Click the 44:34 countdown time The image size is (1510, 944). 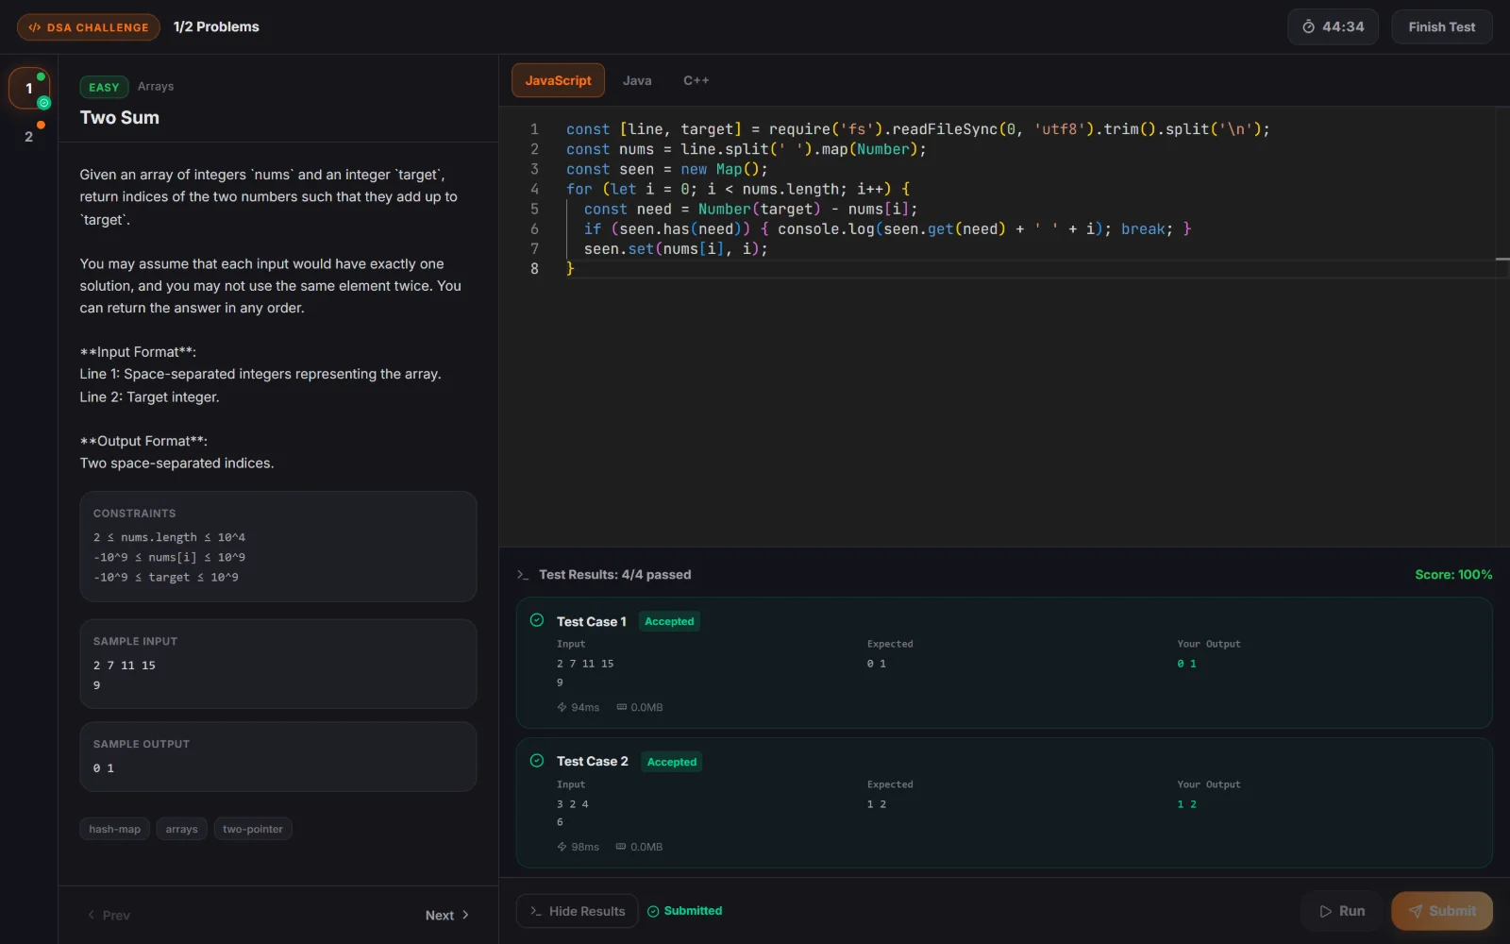pos(1343,26)
